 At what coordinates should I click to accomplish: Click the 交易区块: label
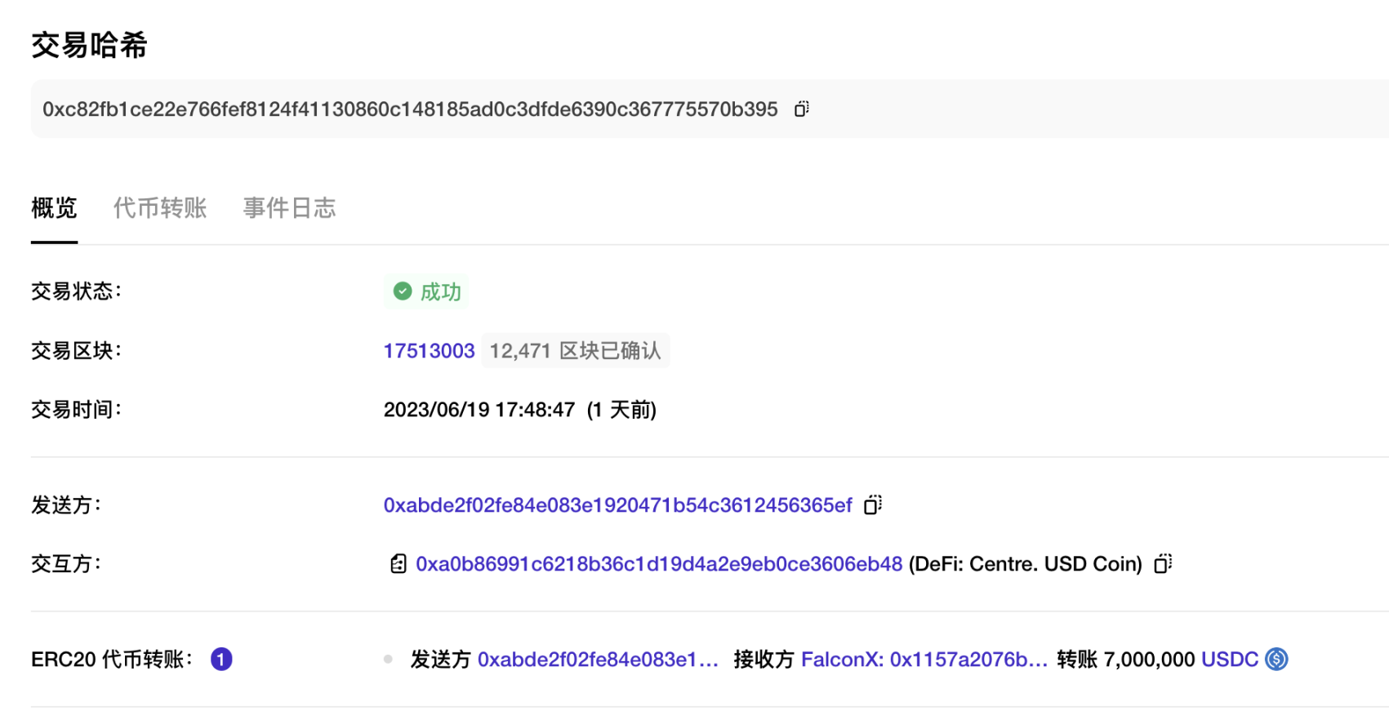76,351
